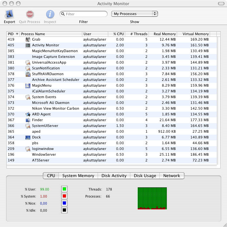This screenshot has width=227, height=227.
Task: Click the red % System color swatch
Action: [x=64, y=196]
